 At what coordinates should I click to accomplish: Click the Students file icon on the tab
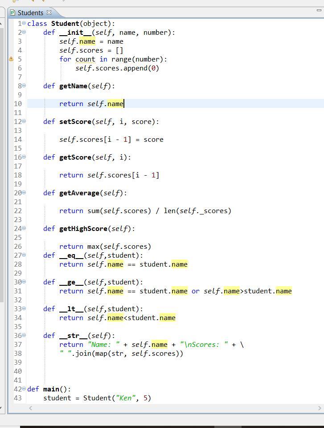pos(12,12)
